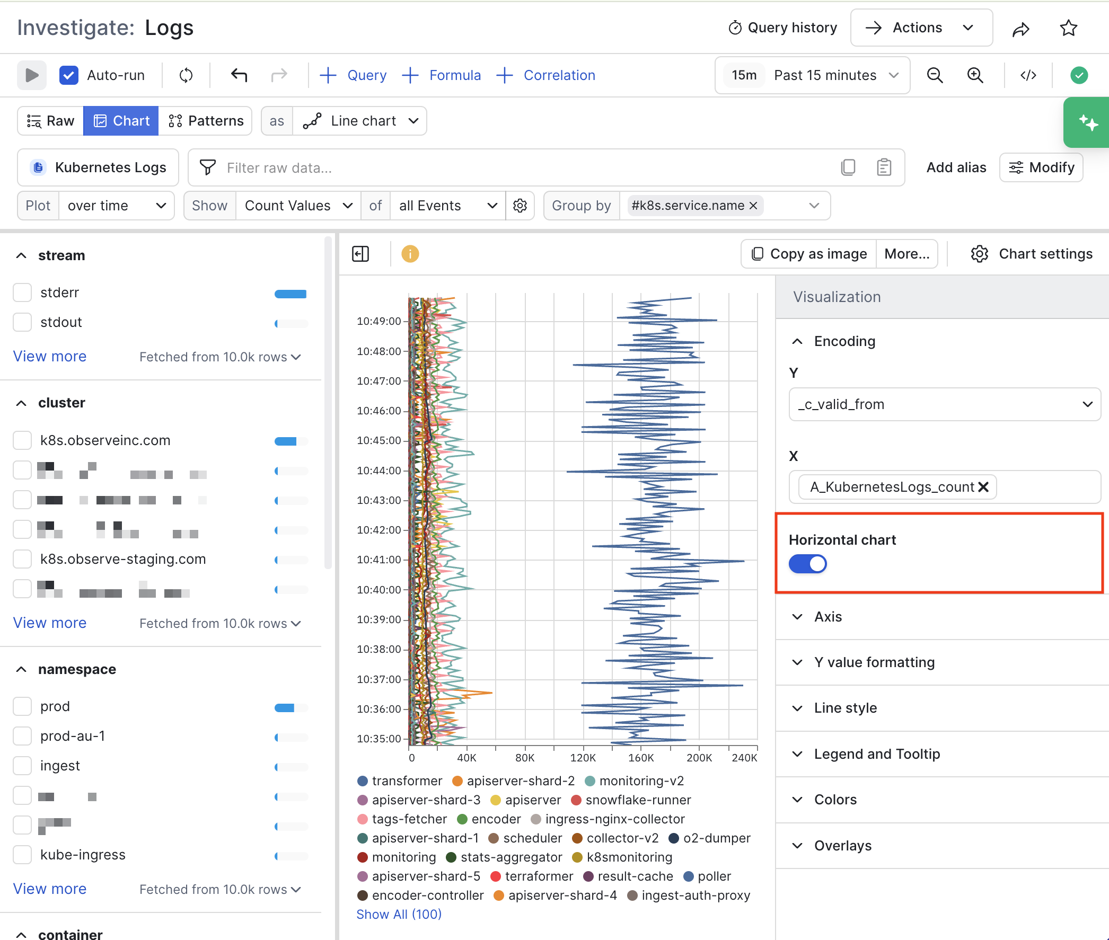
Task: Open the all Events dropdown
Action: tap(448, 206)
